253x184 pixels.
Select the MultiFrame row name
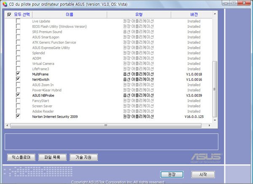(40, 74)
